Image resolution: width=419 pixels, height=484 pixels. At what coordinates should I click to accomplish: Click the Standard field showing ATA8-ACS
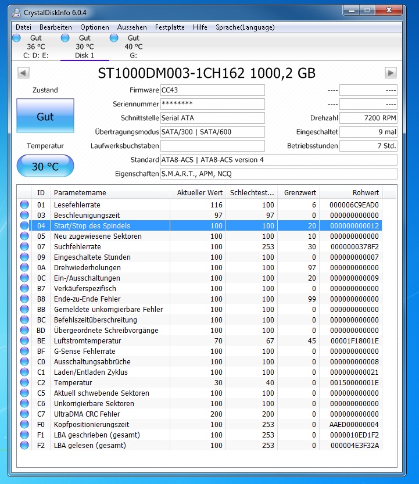(279, 160)
